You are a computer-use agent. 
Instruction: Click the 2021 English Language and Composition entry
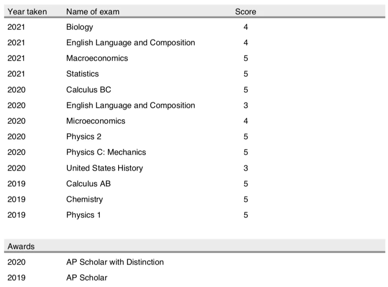coord(131,43)
